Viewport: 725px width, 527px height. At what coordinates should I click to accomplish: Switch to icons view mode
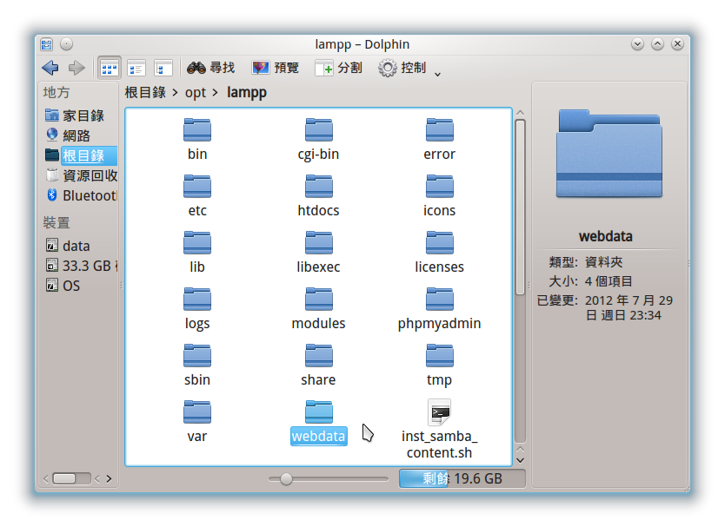click(110, 69)
